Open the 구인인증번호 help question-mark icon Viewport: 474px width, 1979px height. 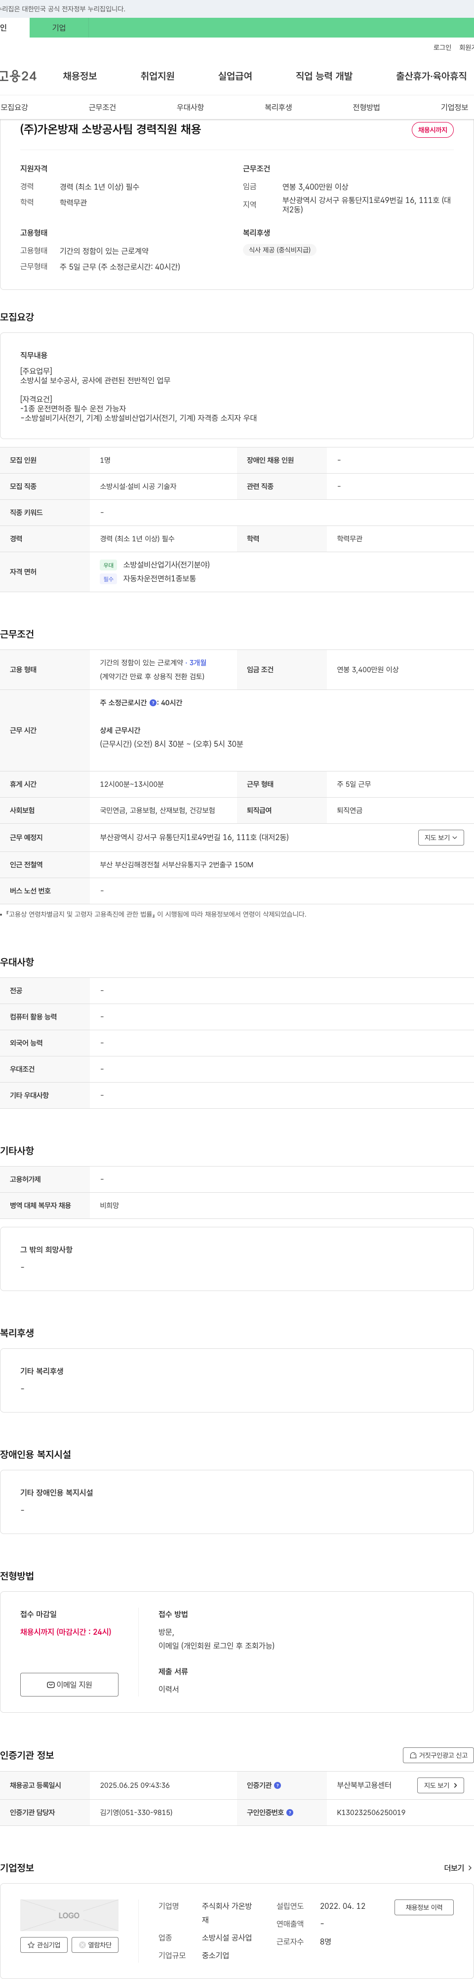tap(290, 1812)
